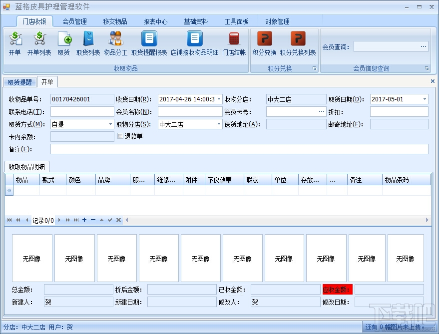Click the 门店结帐 calculator icon
The width and height of the screenshot is (439, 334).
[234, 43]
